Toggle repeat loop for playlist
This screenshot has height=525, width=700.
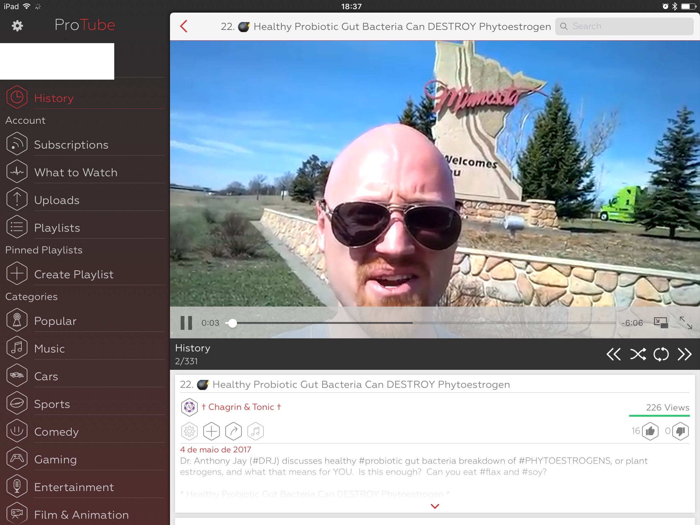click(661, 354)
